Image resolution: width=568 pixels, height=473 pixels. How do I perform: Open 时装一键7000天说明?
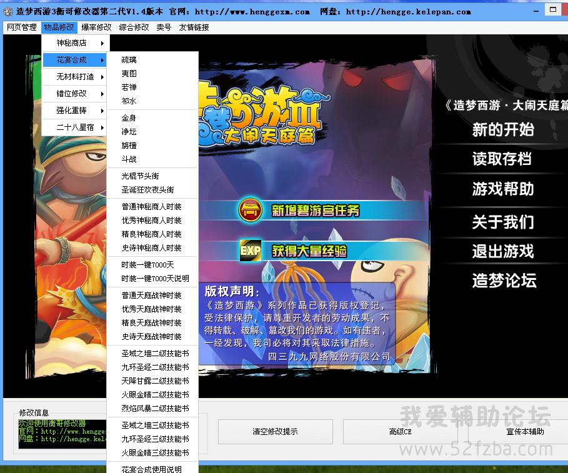coord(152,279)
